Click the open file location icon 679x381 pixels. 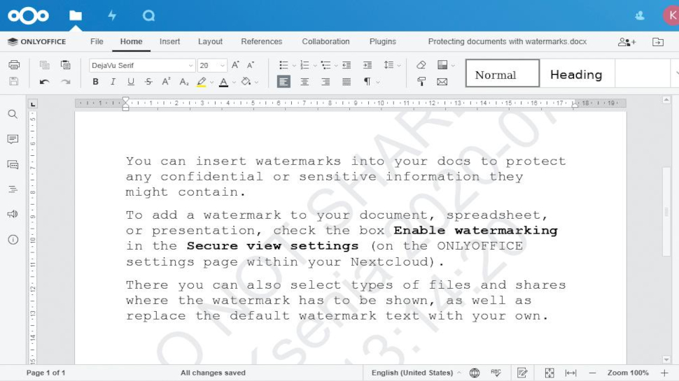pos(658,42)
